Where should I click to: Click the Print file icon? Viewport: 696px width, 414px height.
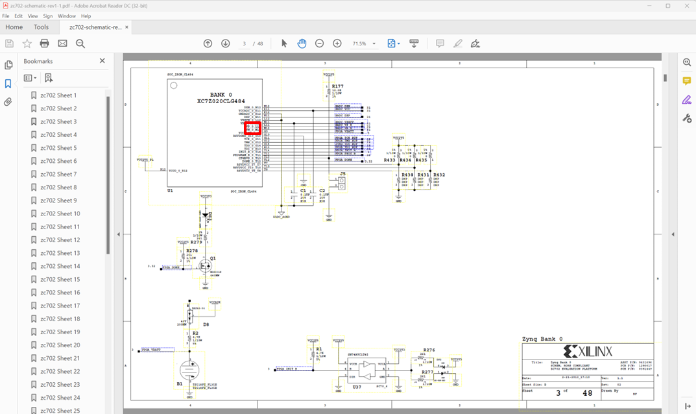tap(44, 43)
